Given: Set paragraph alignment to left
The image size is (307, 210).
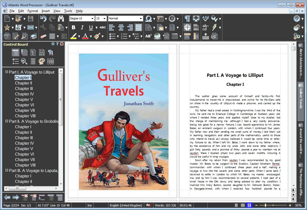Looking at the screenshot, I should click(x=112, y=27).
